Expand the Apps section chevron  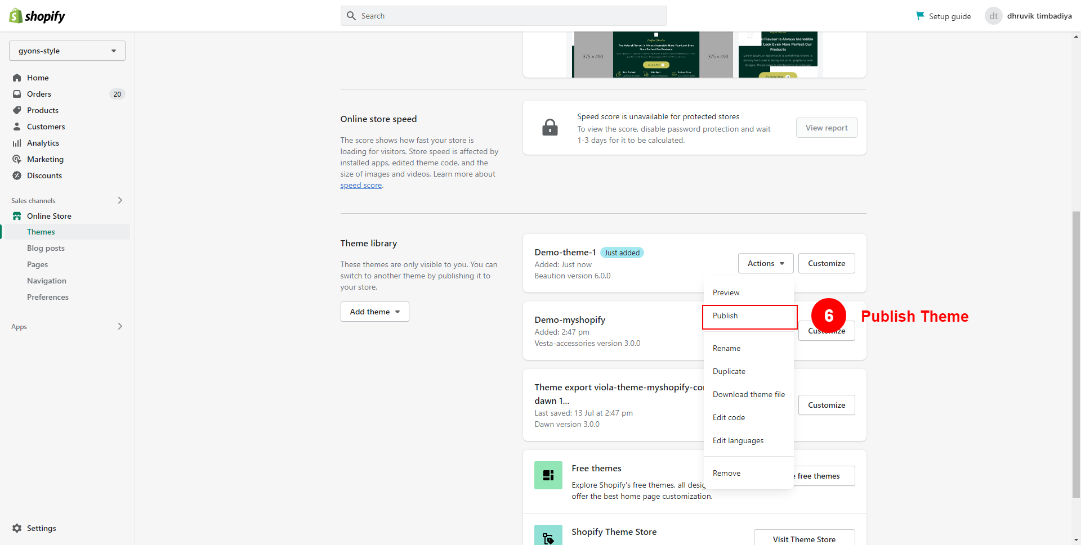pyautogui.click(x=120, y=326)
